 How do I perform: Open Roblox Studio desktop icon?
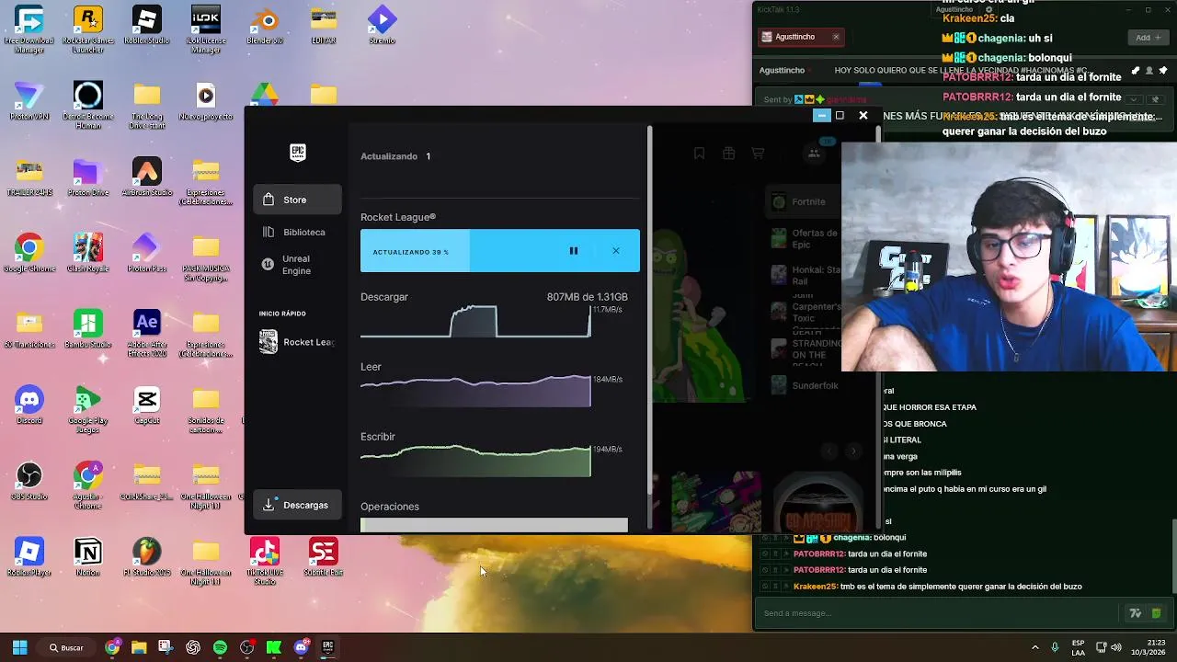[x=147, y=26]
